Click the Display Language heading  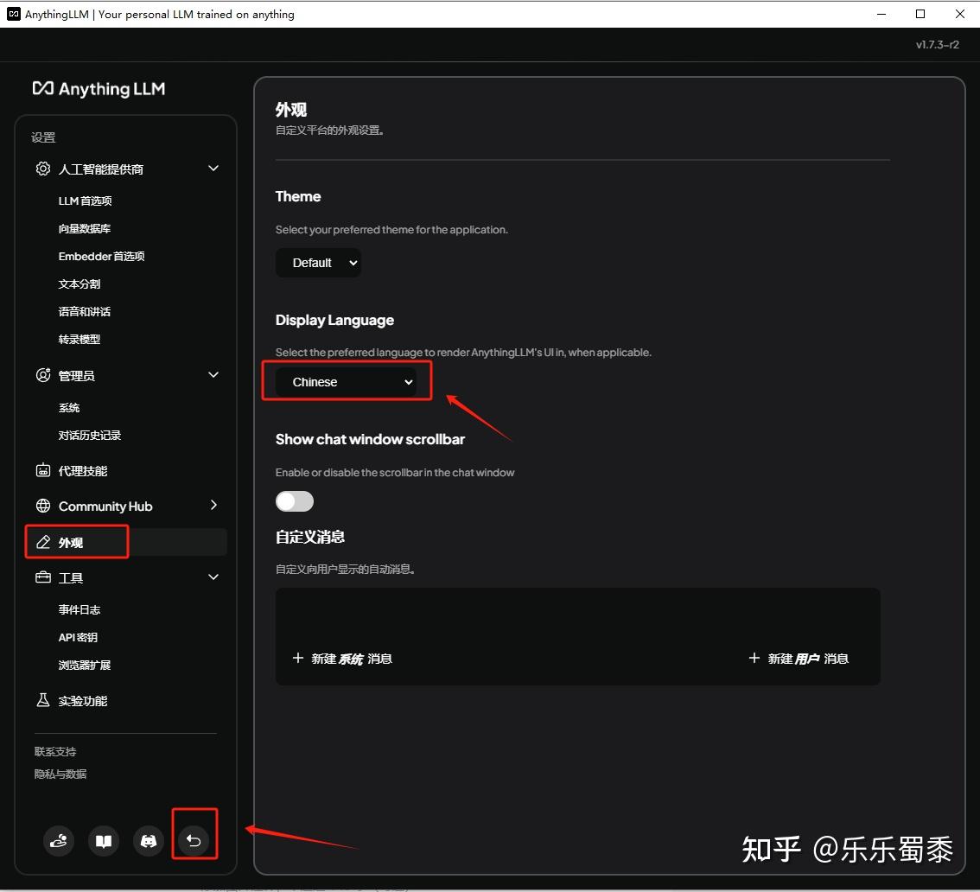[334, 320]
